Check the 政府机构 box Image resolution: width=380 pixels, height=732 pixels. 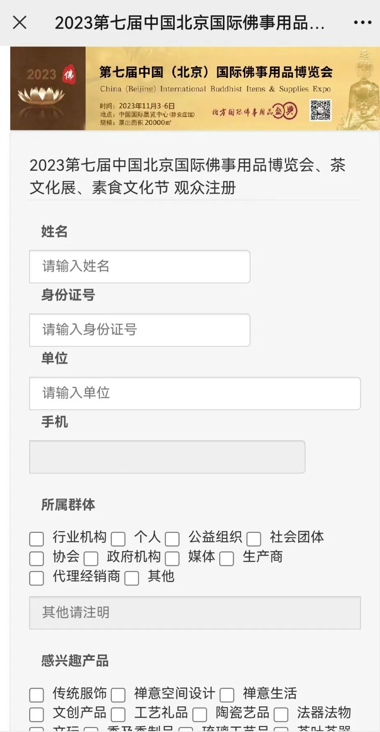pos(91,558)
